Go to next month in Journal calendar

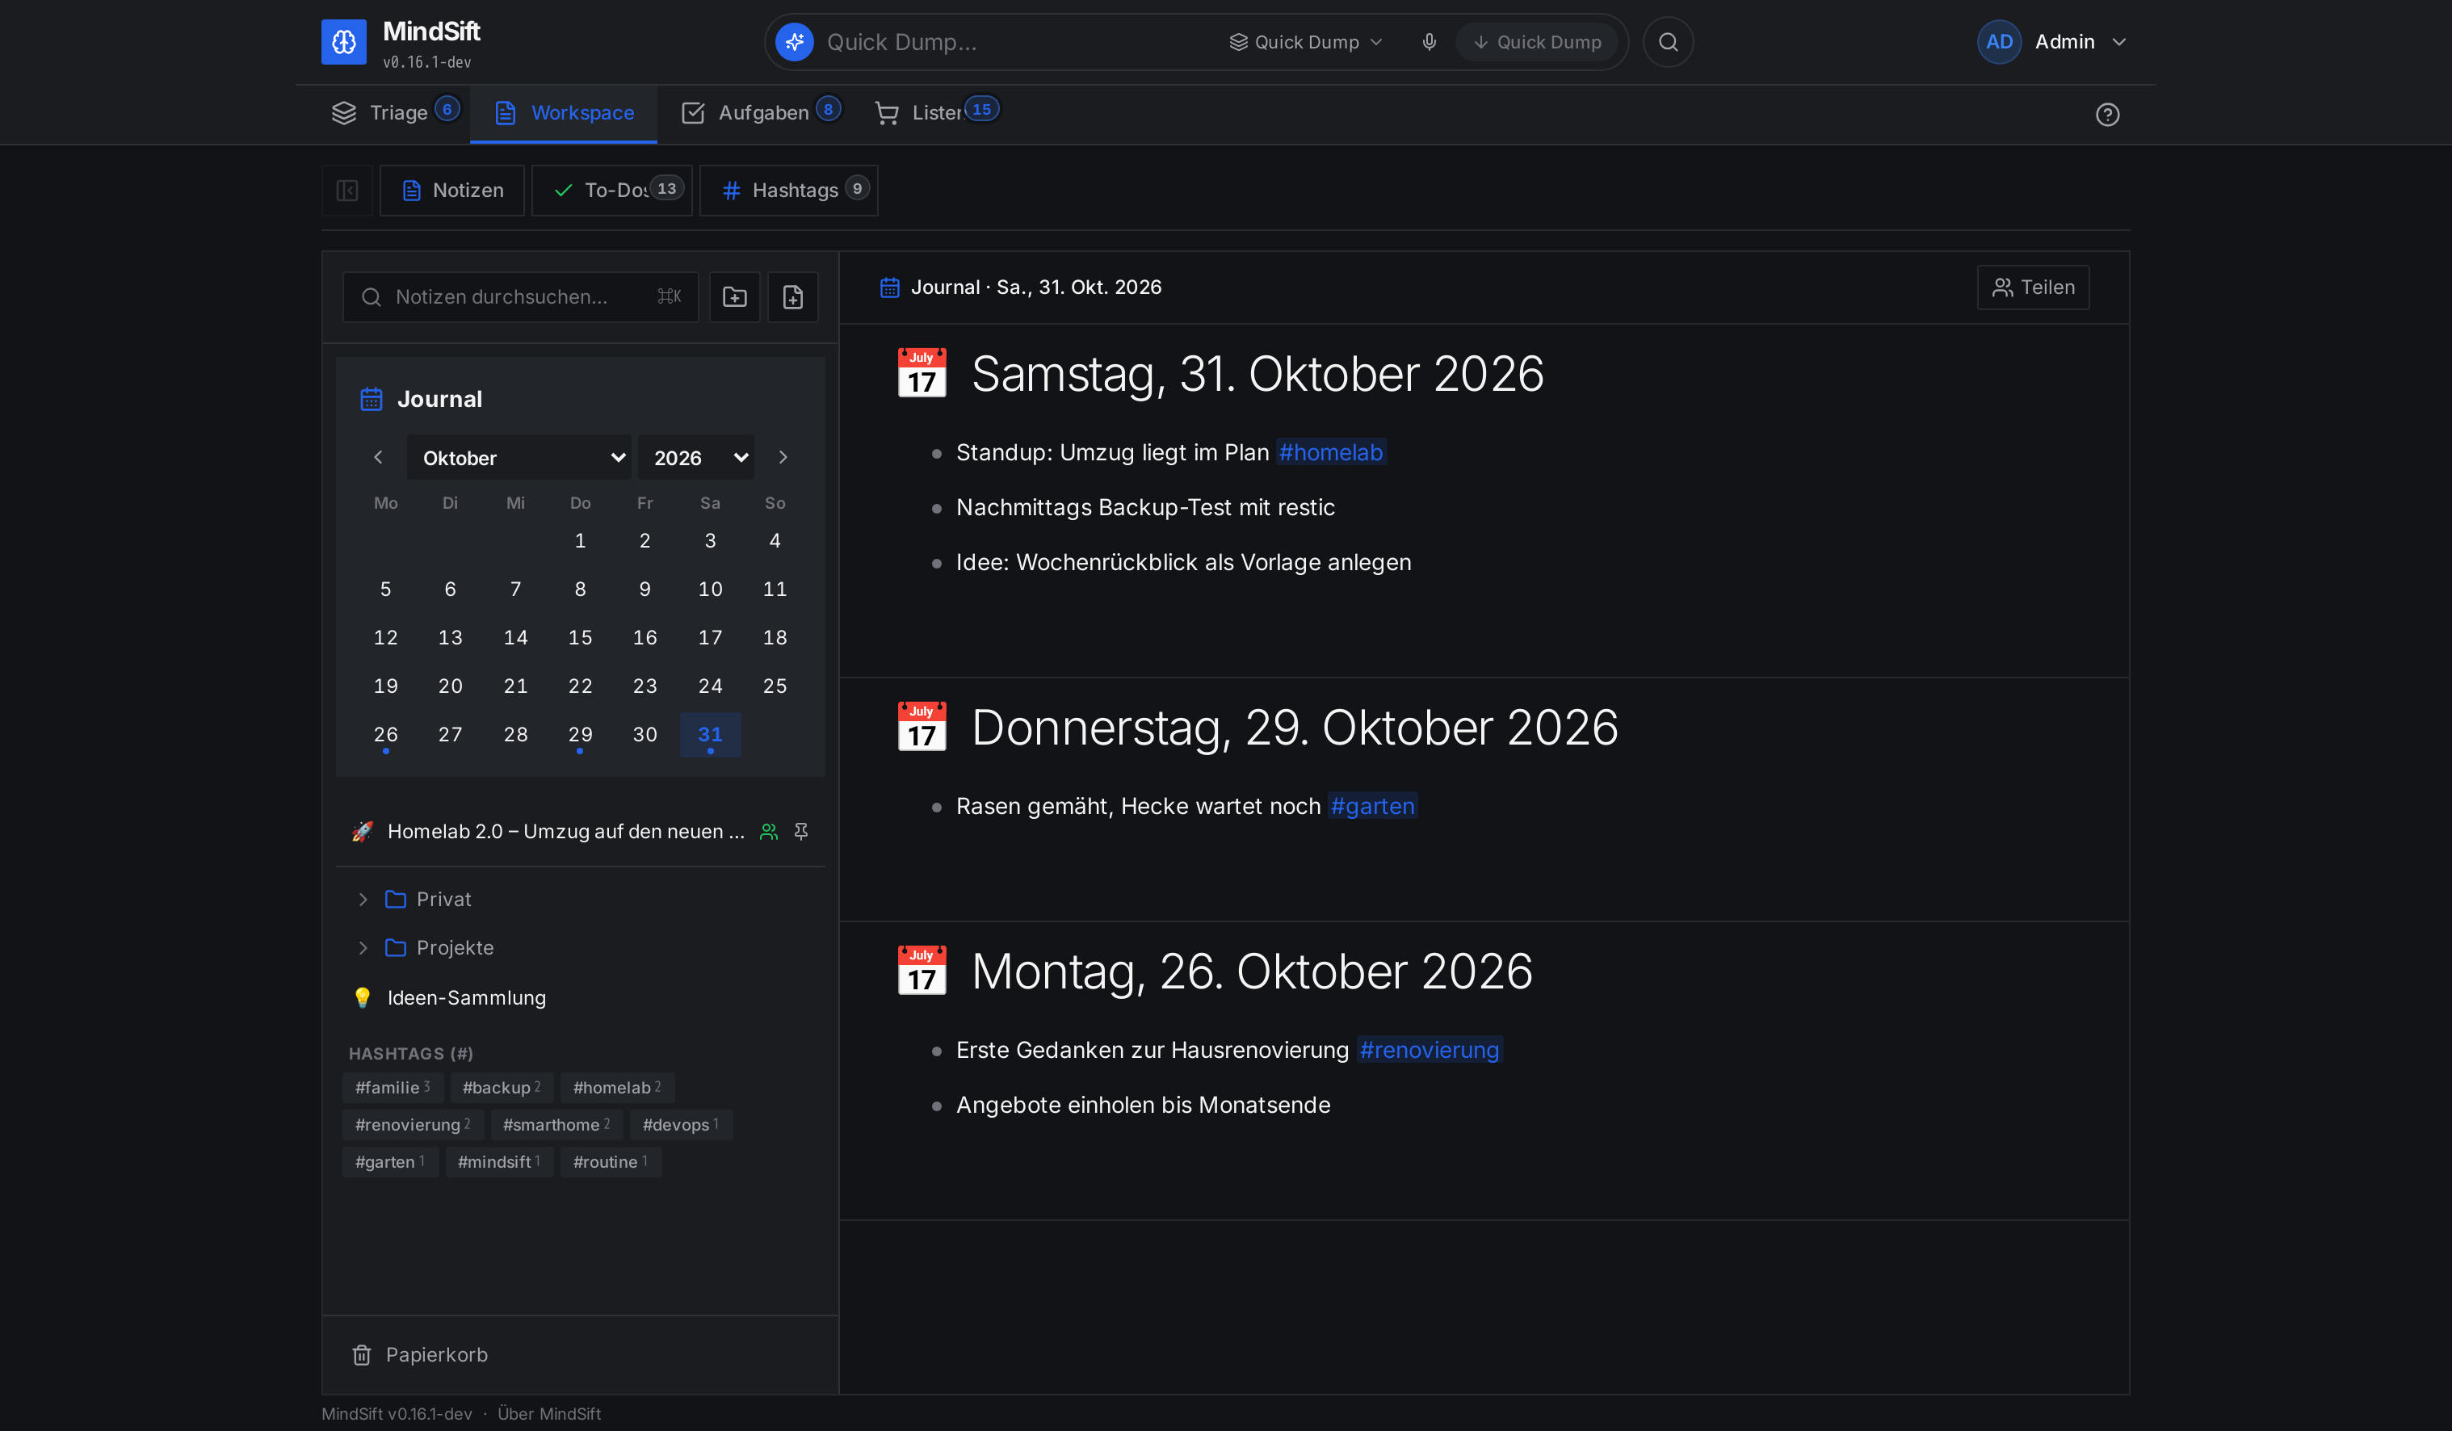[x=783, y=457]
